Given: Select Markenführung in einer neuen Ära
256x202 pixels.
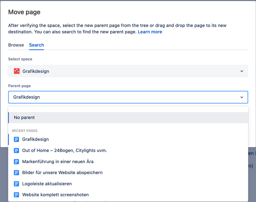Looking at the screenshot, I should 58,162.
